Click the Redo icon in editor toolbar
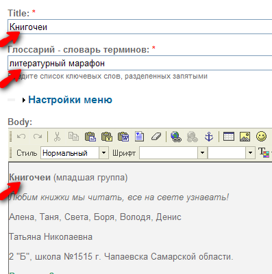Screen dimensions: 272x274 coord(38,137)
